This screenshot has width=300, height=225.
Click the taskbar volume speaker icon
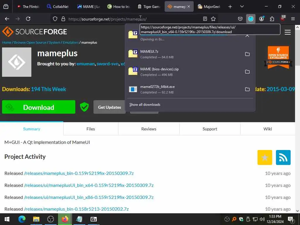click(x=262, y=219)
